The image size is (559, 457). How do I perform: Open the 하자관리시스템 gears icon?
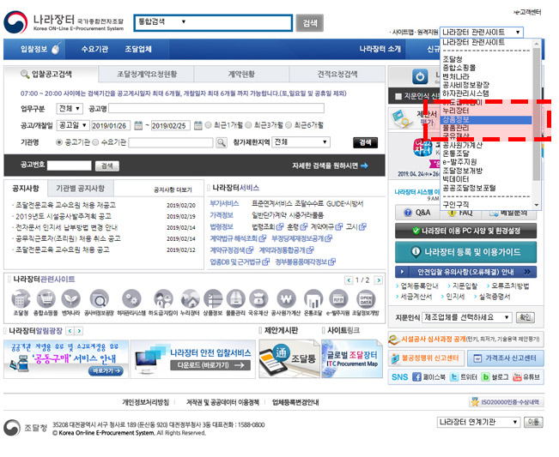[x=131, y=298]
